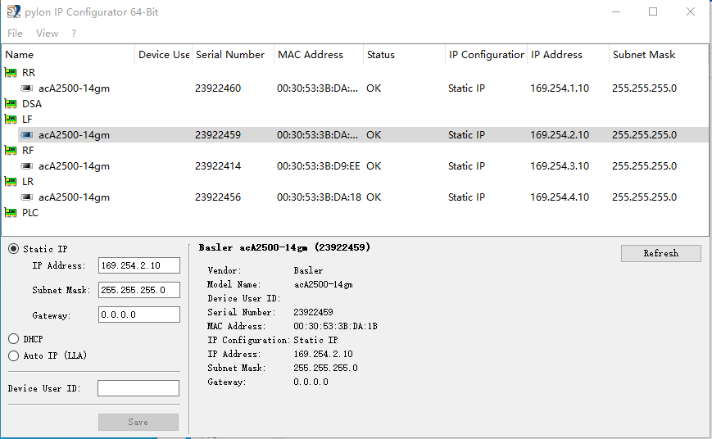Click IP address 169.254.3.10 cell
This screenshot has height=439, width=712.
tap(560, 166)
